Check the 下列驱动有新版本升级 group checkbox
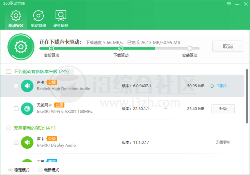The width and height of the screenshot is (250, 175). pyautogui.click(x=9, y=71)
